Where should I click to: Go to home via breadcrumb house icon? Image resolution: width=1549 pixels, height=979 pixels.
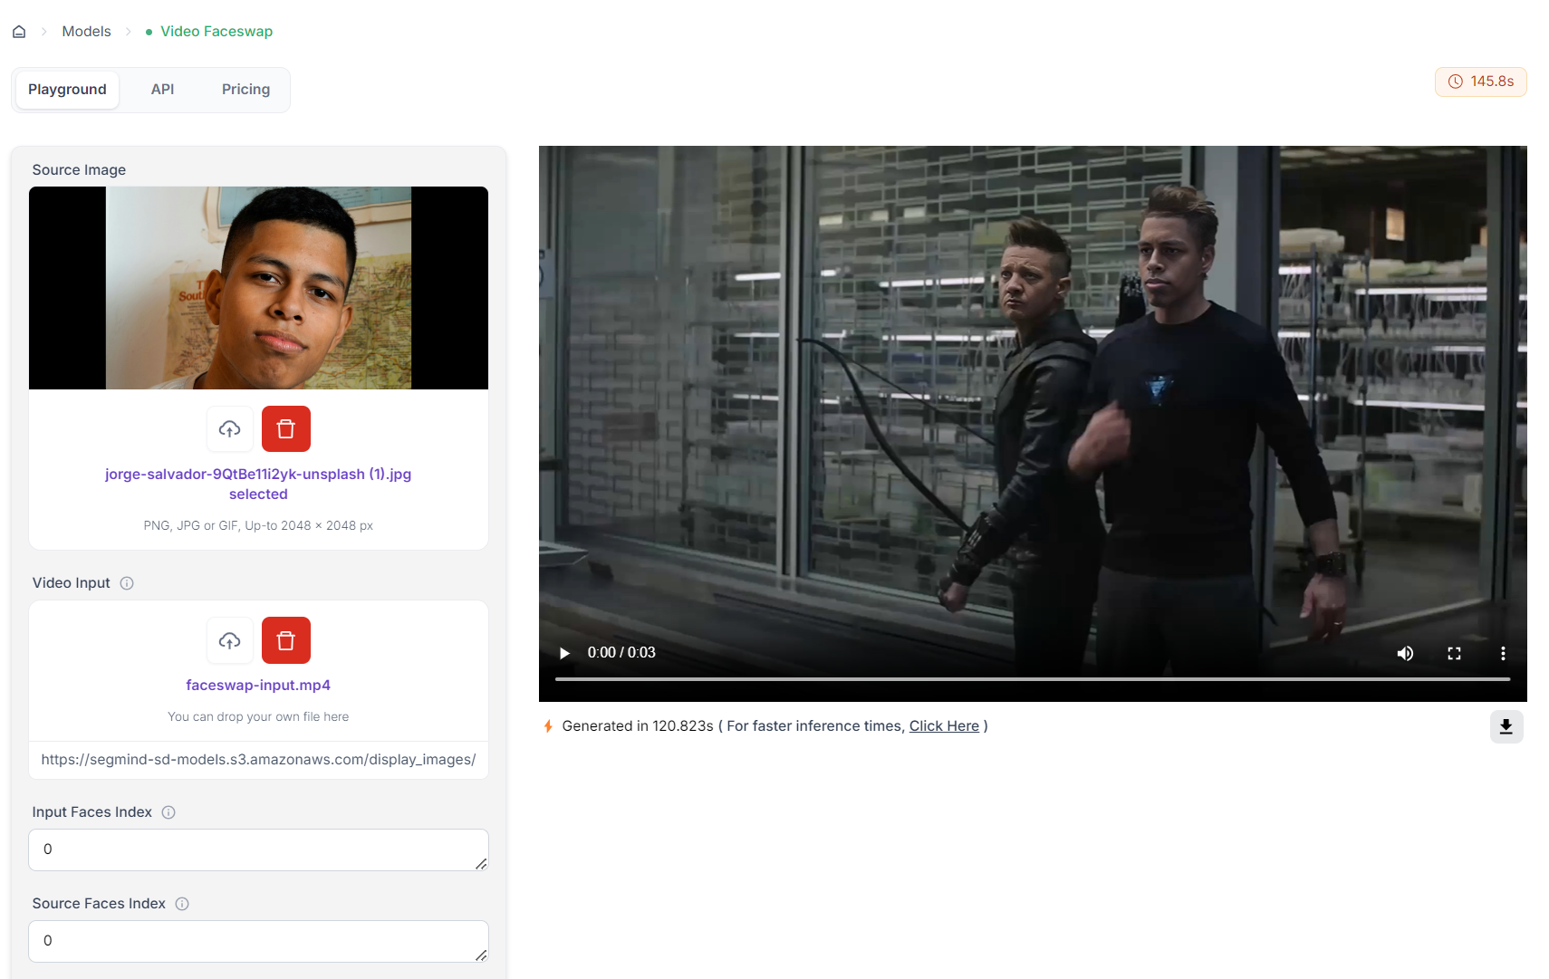(19, 32)
